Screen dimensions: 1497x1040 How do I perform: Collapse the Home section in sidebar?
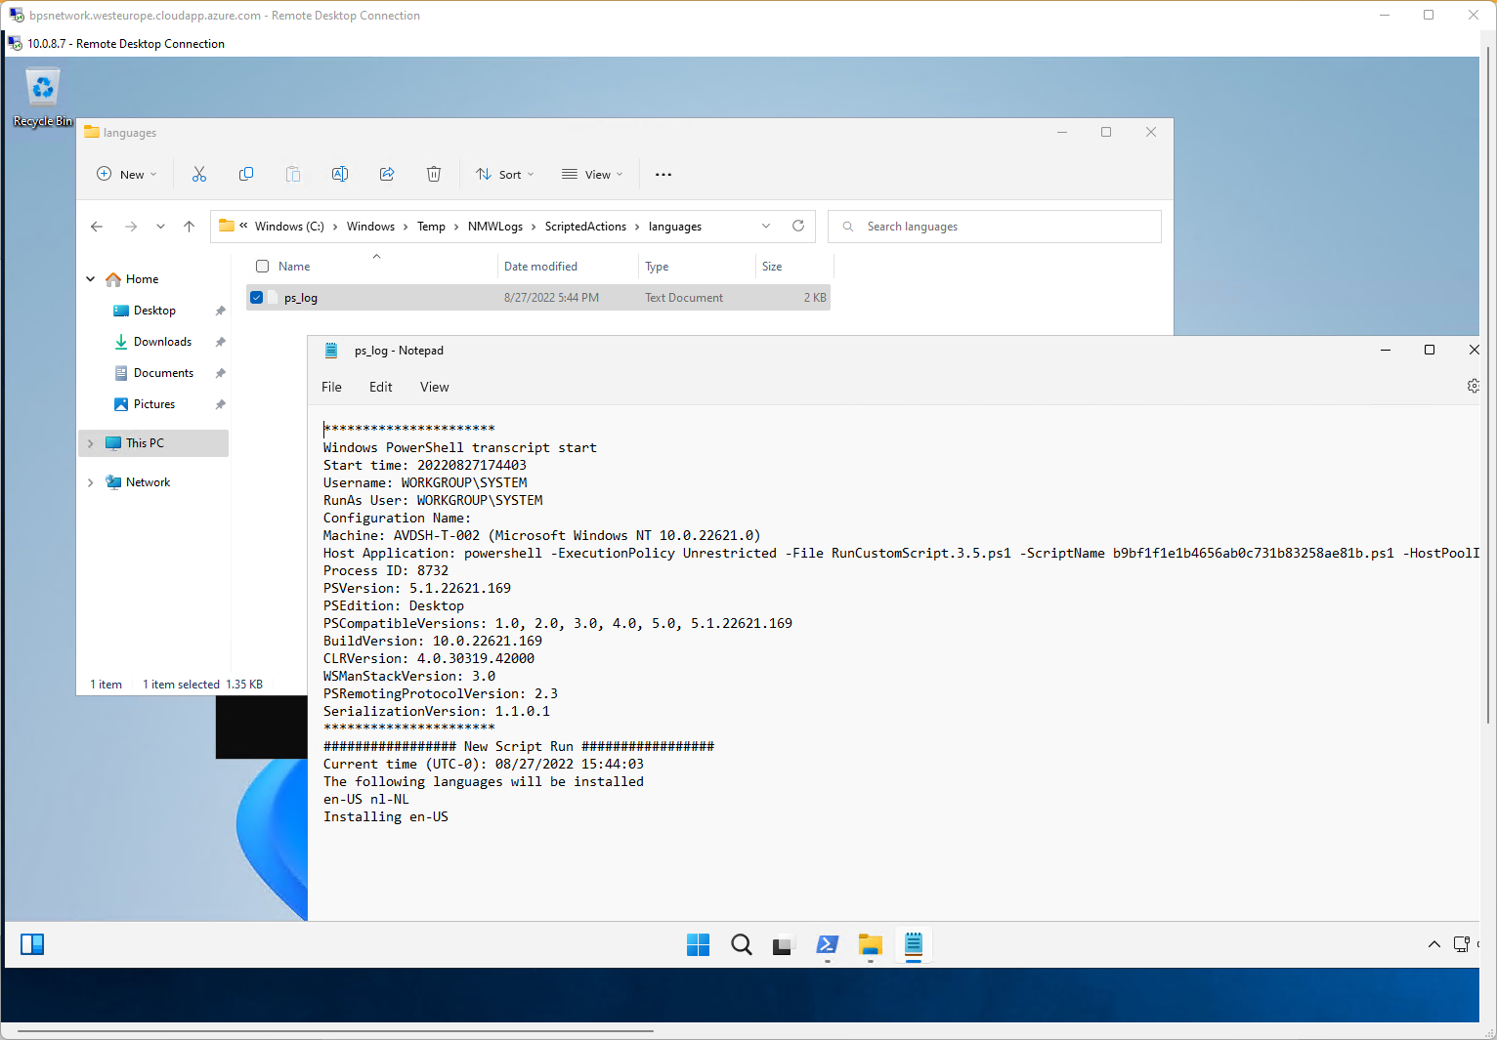pos(90,278)
